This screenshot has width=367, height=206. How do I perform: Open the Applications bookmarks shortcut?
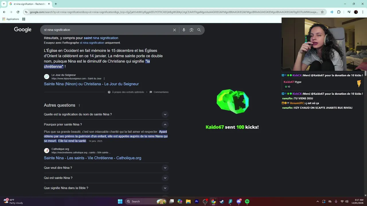(11, 19)
